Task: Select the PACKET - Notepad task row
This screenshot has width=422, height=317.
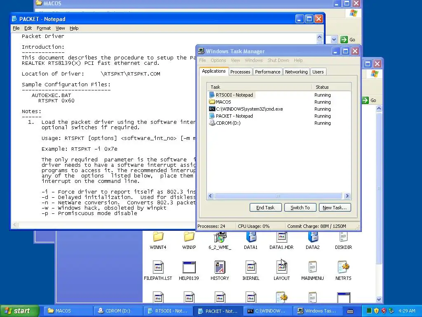Action: pos(279,116)
